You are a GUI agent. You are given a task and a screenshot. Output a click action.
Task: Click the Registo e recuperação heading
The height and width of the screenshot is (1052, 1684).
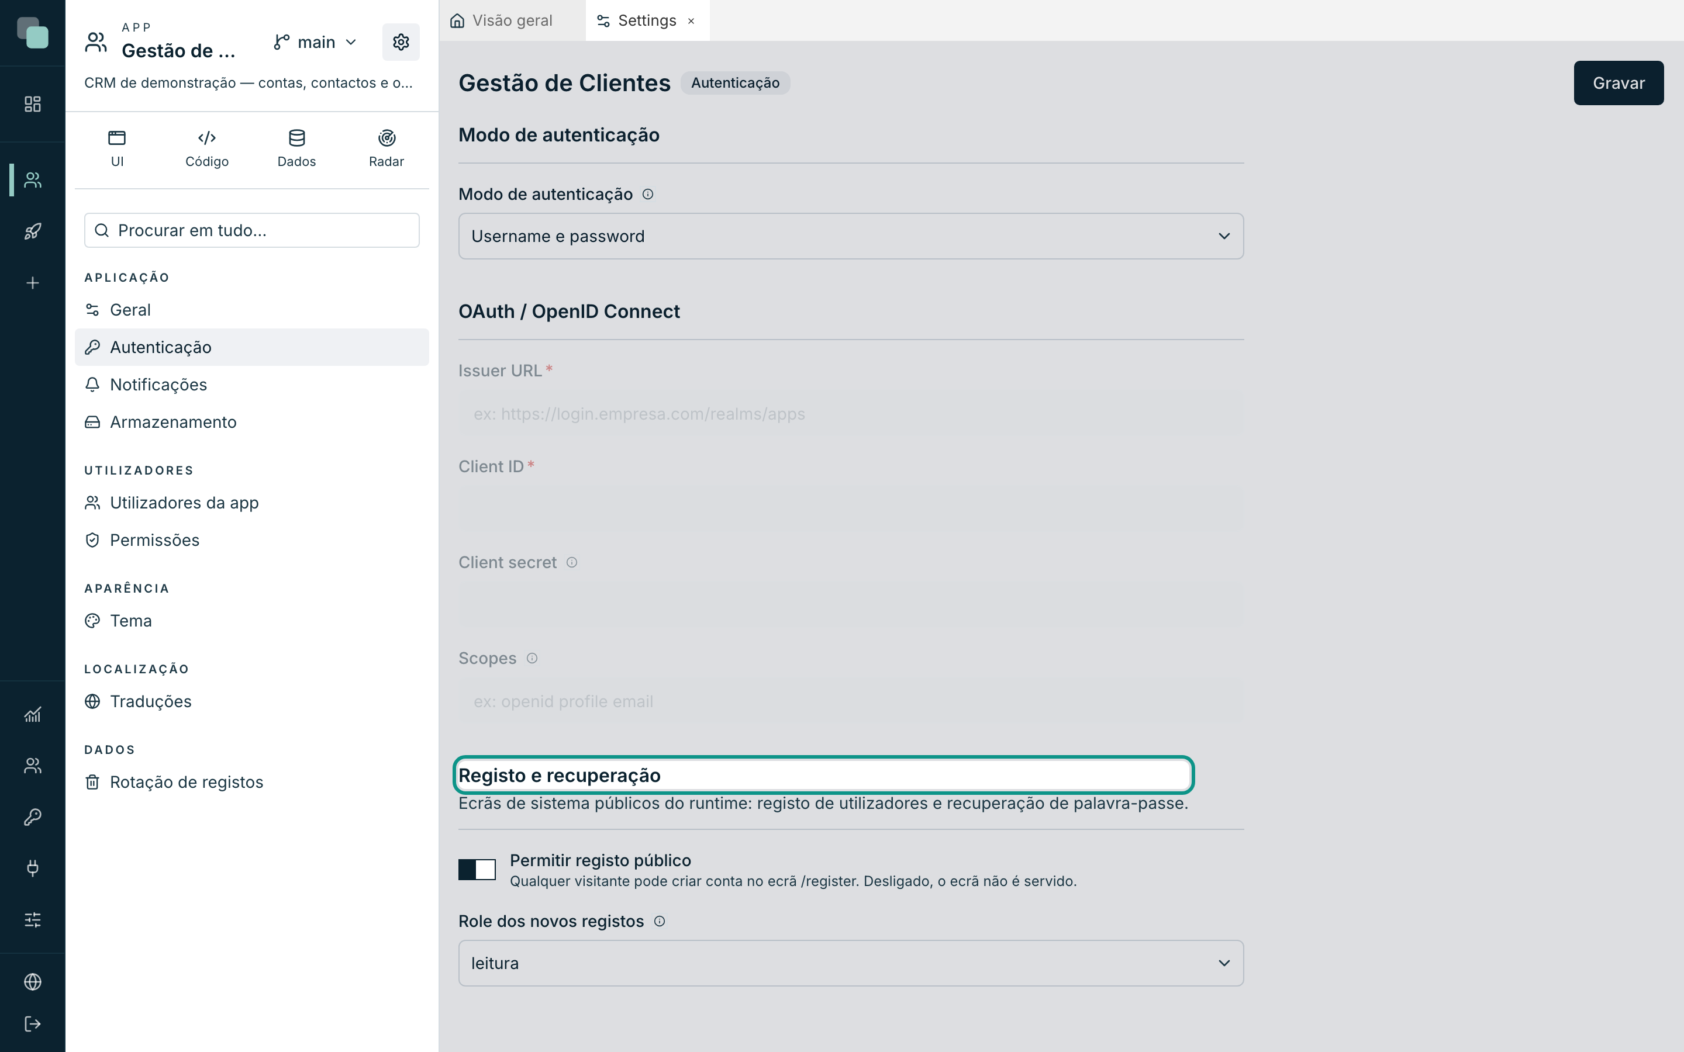click(560, 775)
